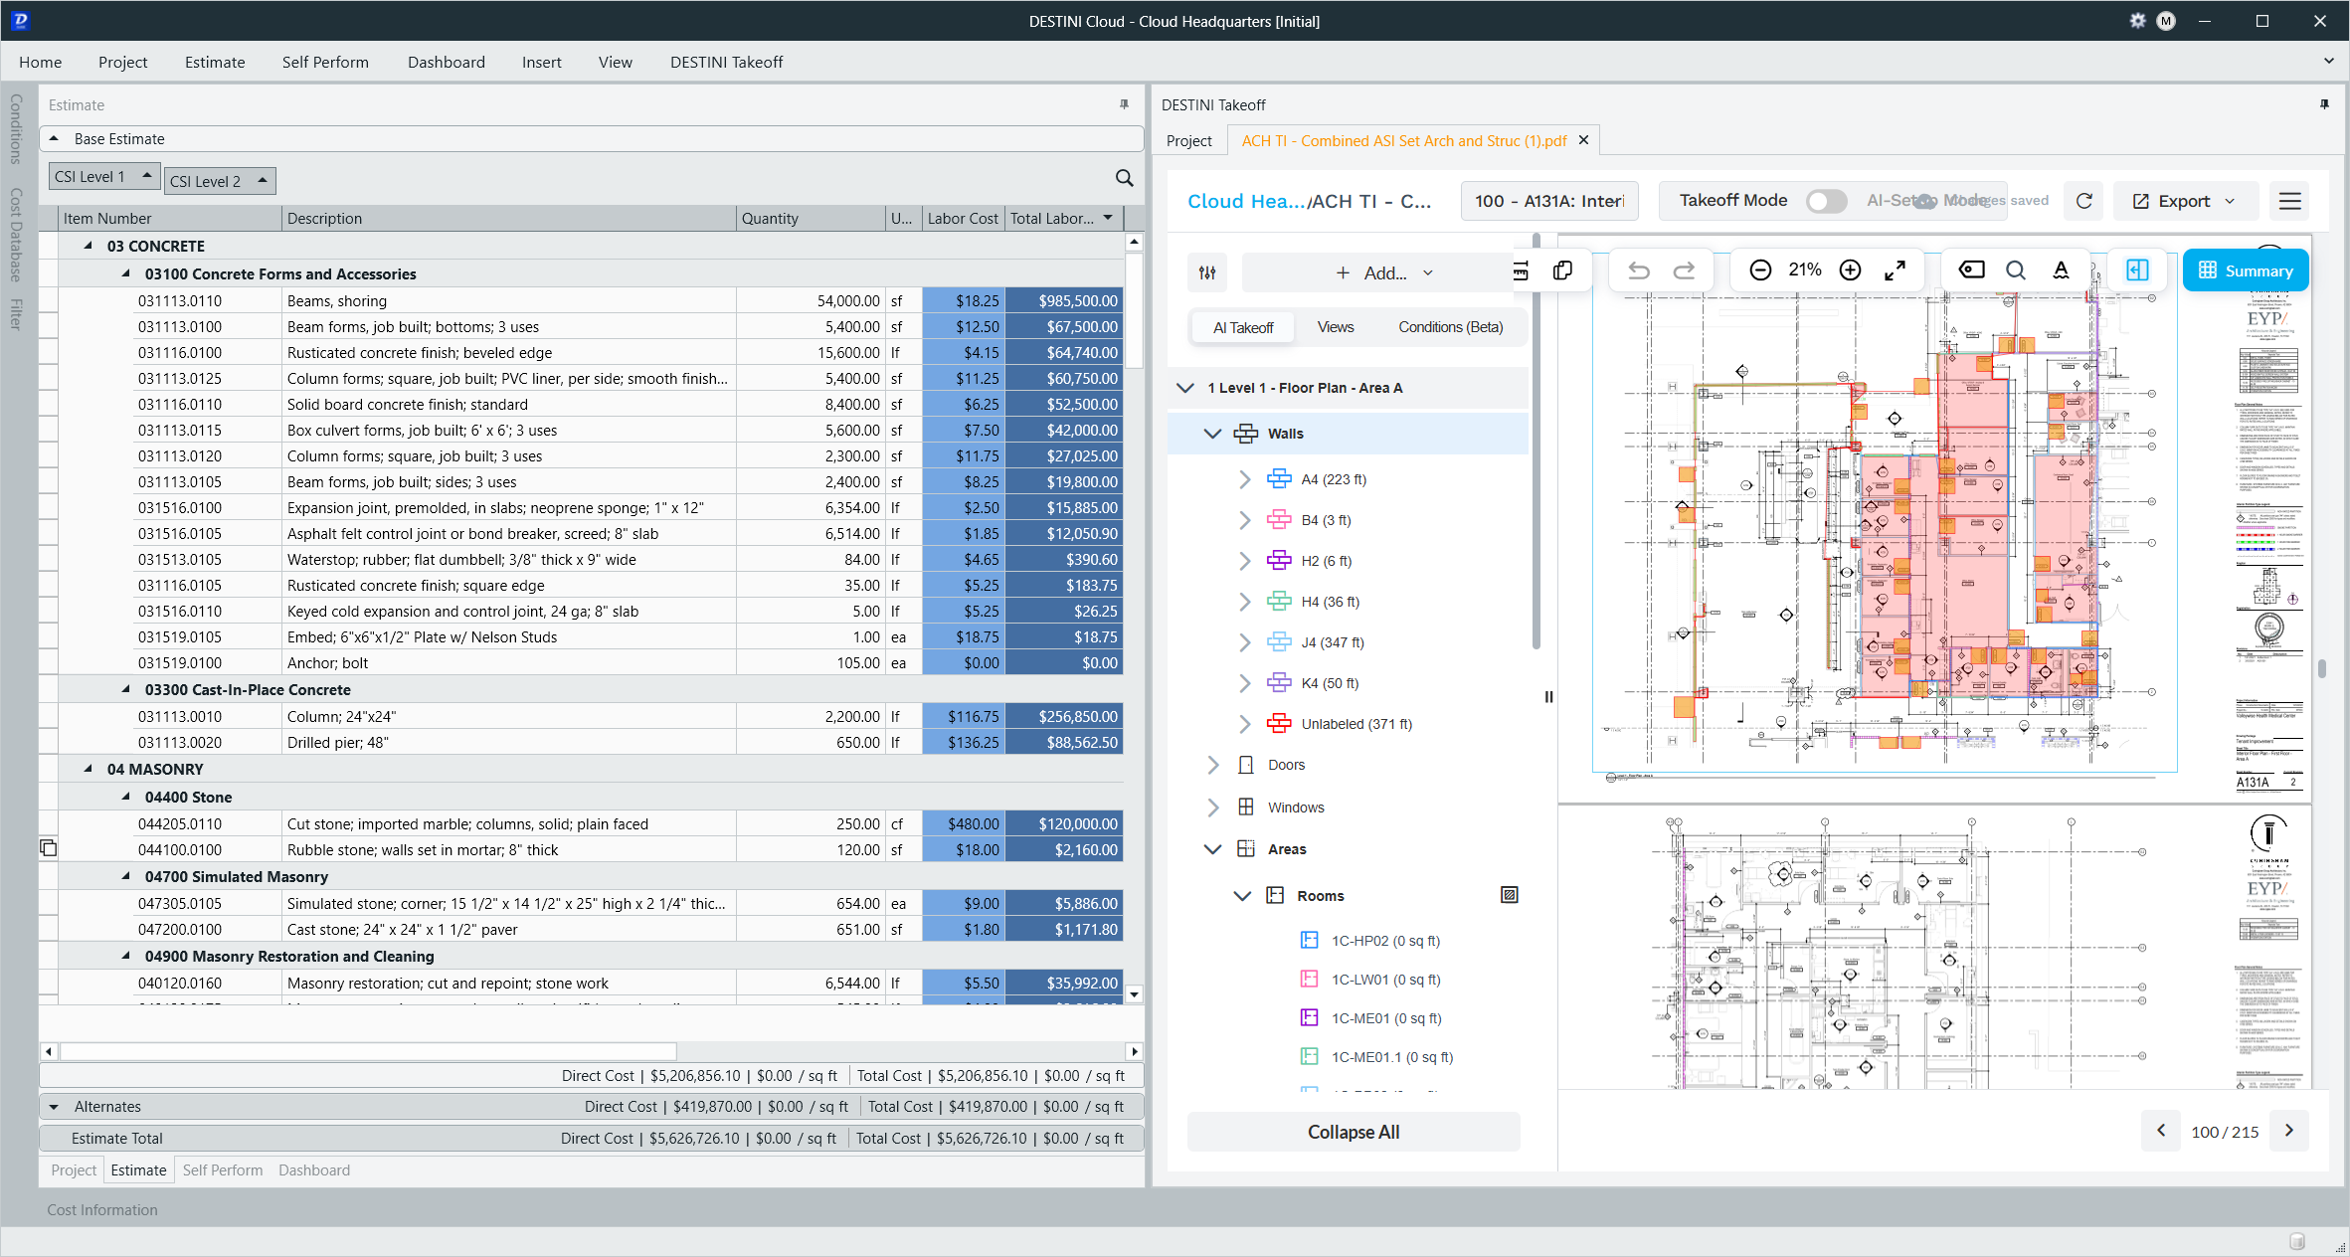Viewport: 2350px width, 1257px height.
Task: Pin the Estimate panel
Action: click(1124, 104)
